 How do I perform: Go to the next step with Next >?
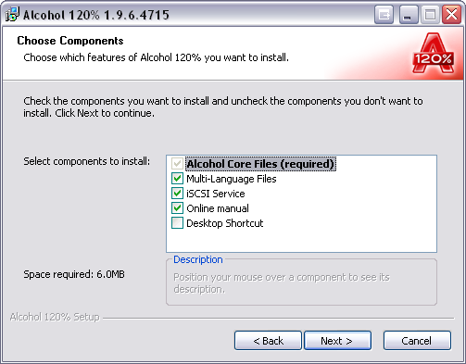coord(337,341)
